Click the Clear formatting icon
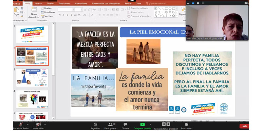The height and width of the screenshot is (131, 262). 94,9
